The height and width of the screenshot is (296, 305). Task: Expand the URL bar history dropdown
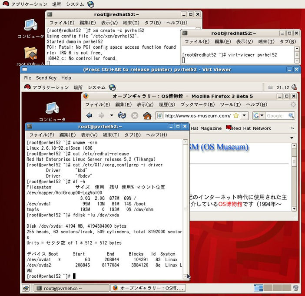[244, 115]
